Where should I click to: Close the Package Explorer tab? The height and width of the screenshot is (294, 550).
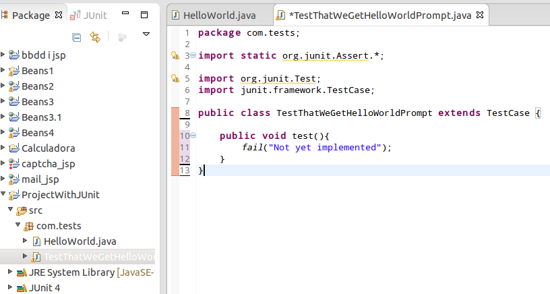[57, 14]
